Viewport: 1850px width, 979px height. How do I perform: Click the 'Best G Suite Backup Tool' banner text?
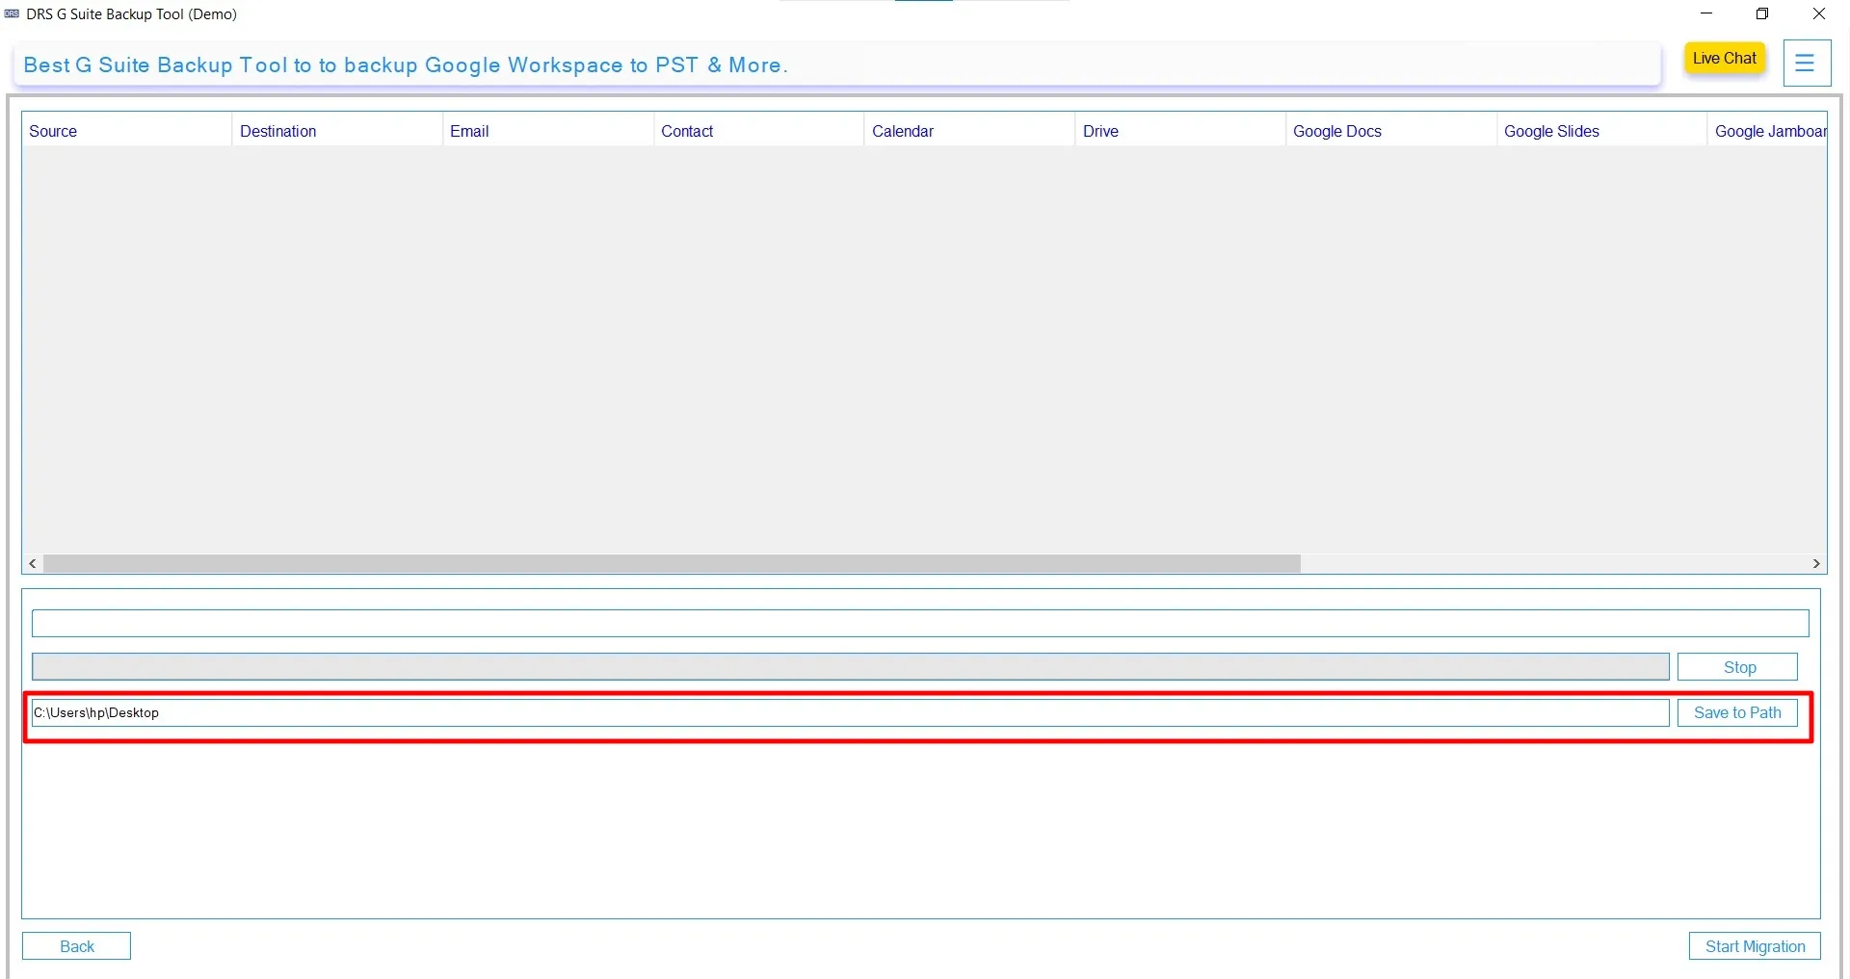(406, 64)
